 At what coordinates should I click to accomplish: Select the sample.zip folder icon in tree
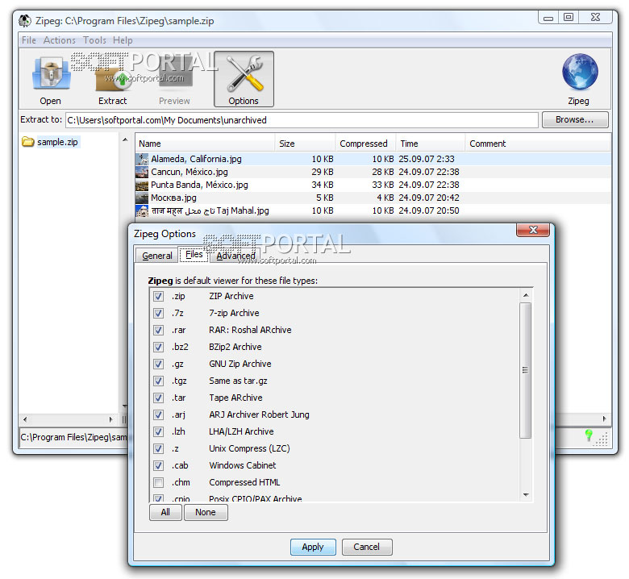point(27,142)
